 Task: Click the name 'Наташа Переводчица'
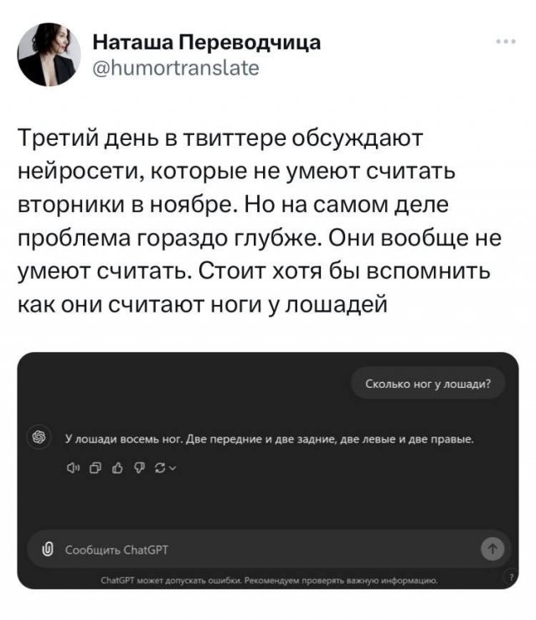pos(205,41)
